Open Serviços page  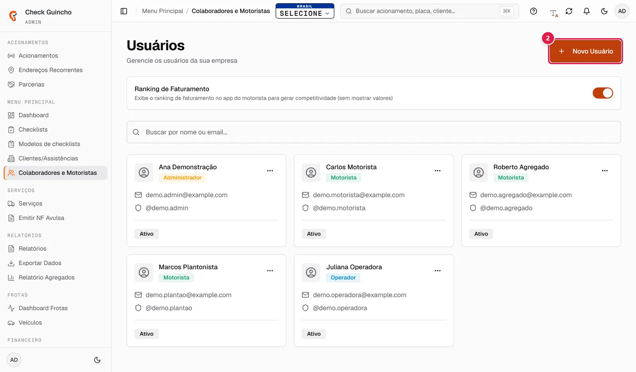56,204
